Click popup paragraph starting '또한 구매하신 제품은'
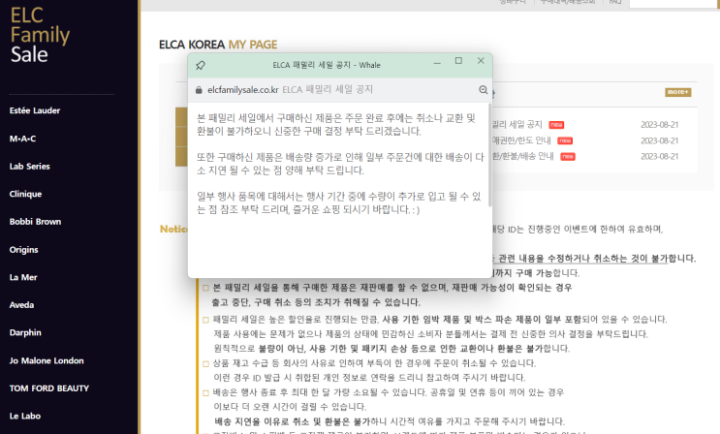This screenshot has height=434, width=720. tap(340, 164)
